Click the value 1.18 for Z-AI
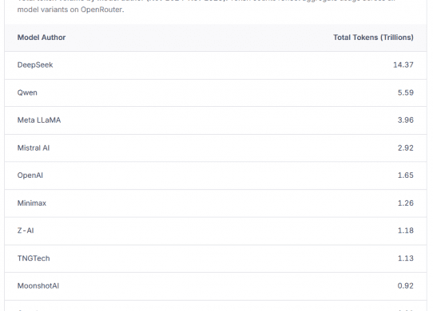The width and height of the screenshot is (433, 311). coord(405,230)
